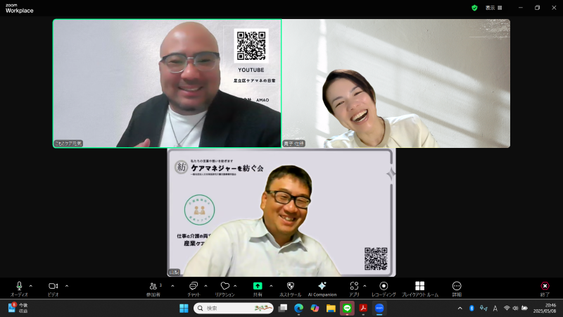Start screen sharing with green 共有 button
This screenshot has width=563, height=317.
(258, 286)
